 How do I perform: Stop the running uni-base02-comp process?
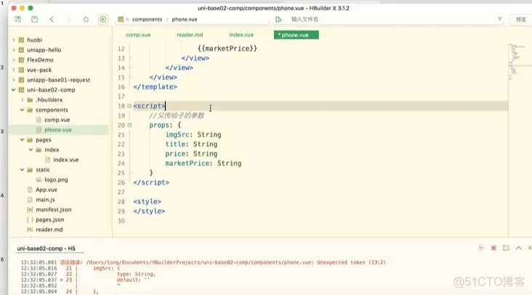point(493,248)
